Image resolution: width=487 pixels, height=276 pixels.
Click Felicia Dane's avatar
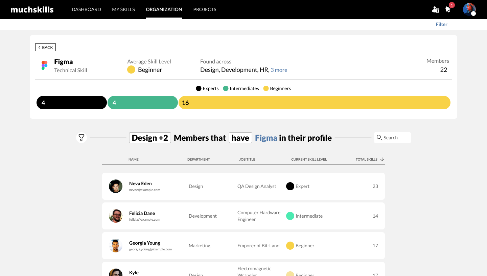click(x=116, y=216)
